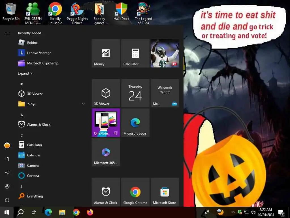Launch HalloDock desktop shortcut
This screenshot has width=290, height=218.
pos(121,12)
